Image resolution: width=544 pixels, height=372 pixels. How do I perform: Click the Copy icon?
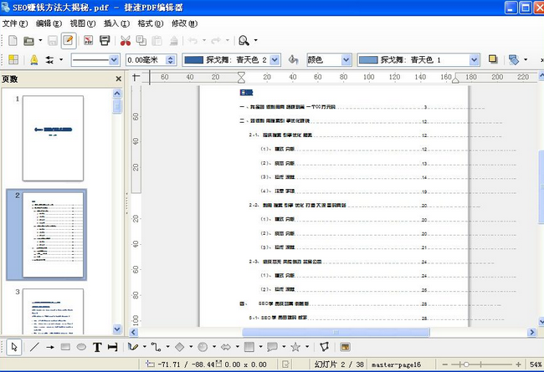[141, 41]
